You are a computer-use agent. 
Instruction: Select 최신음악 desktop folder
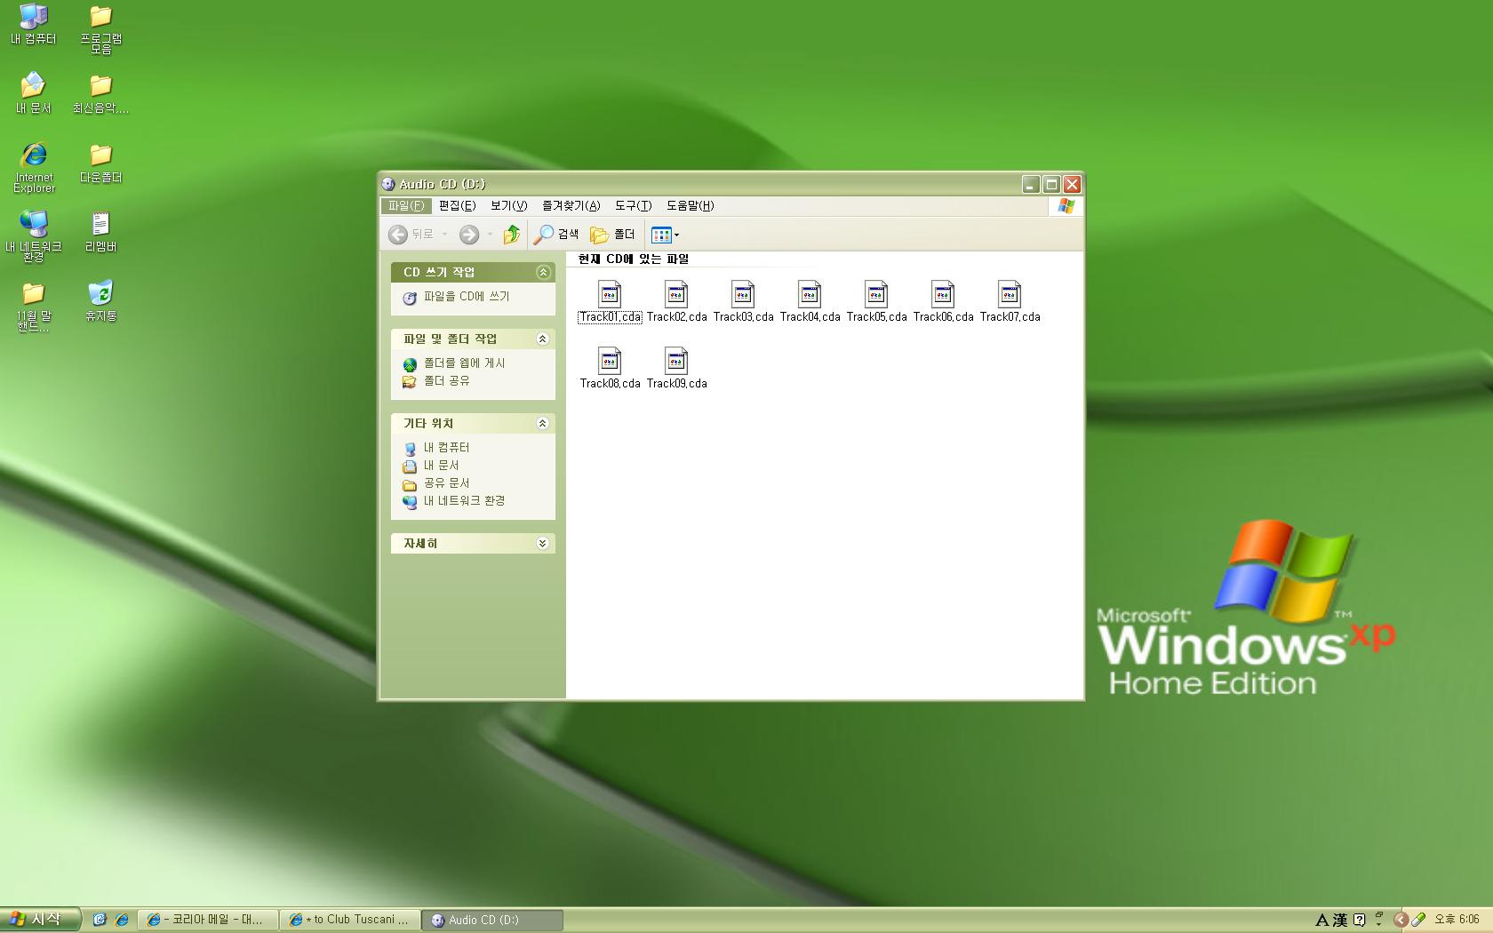[x=100, y=92]
